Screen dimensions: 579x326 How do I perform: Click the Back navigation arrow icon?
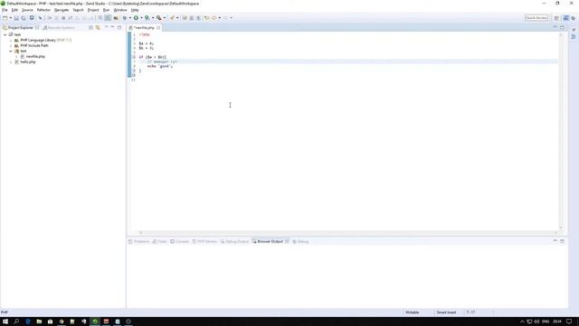pyautogui.click(x=214, y=18)
